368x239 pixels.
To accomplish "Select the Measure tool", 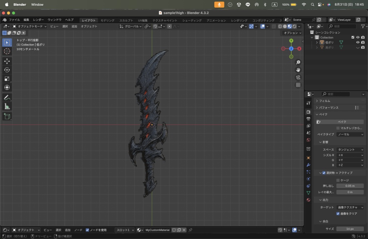I will 7,106.
